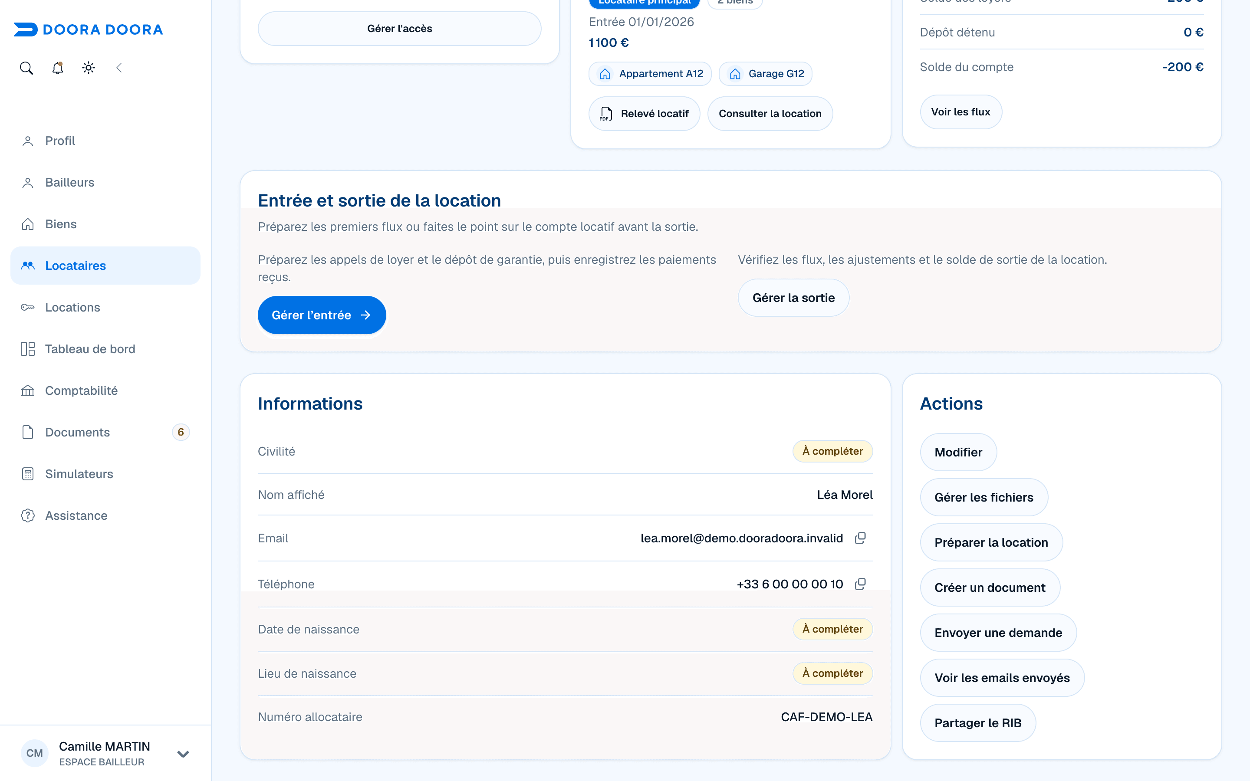Screen dimensions: 1250x781
Task: Click Tableau de bord grid icon
Action: coord(28,349)
